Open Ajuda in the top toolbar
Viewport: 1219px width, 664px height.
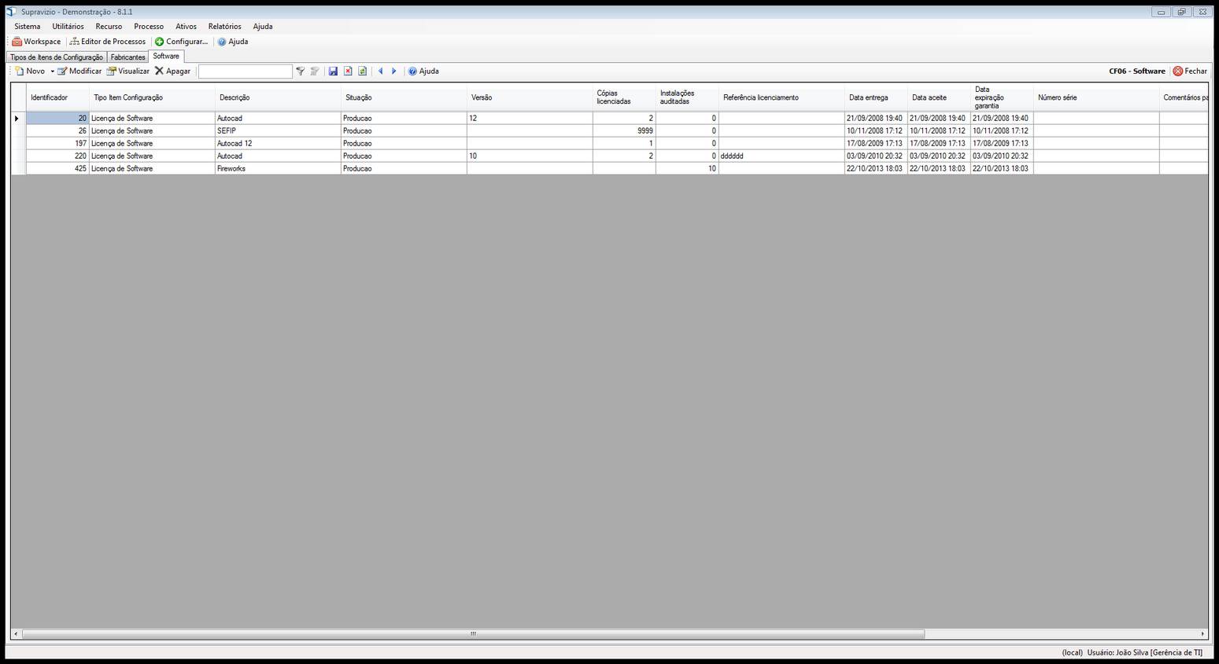[233, 42]
